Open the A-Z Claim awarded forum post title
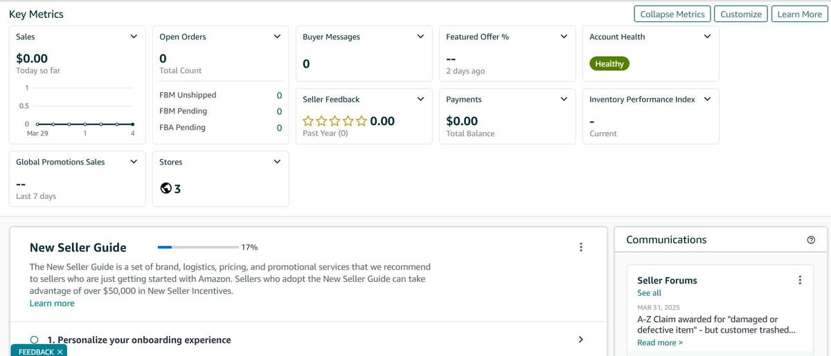The height and width of the screenshot is (356, 831). (x=716, y=325)
